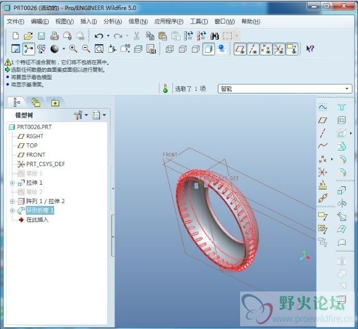Click the Datum Plane tool on right toolbar
358x329 pixels.
click(x=322, y=120)
